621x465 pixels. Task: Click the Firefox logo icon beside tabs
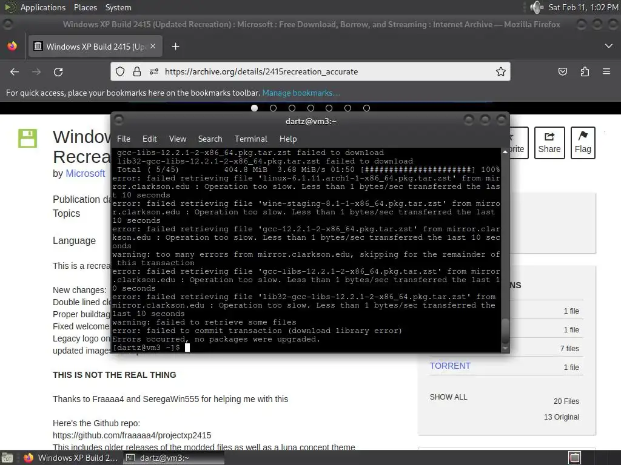coord(12,46)
